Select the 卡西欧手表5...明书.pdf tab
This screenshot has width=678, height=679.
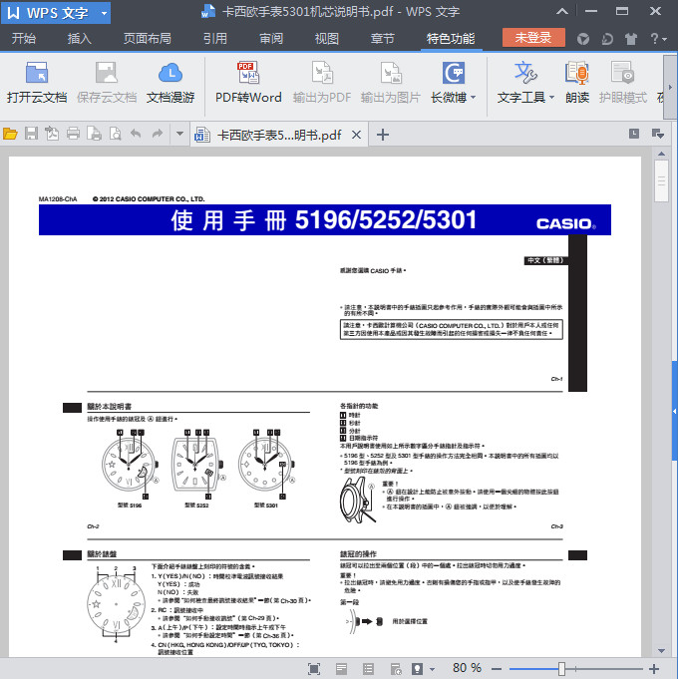pos(279,136)
